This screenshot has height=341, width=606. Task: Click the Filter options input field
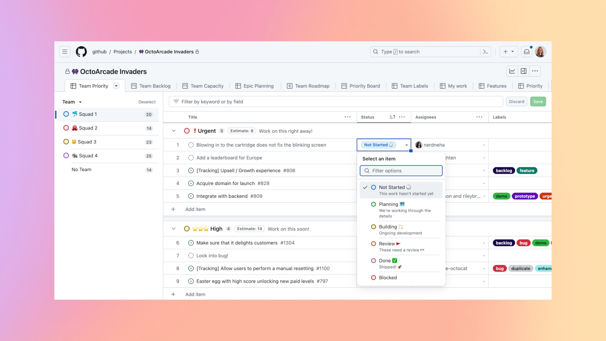(x=401, y=171)
